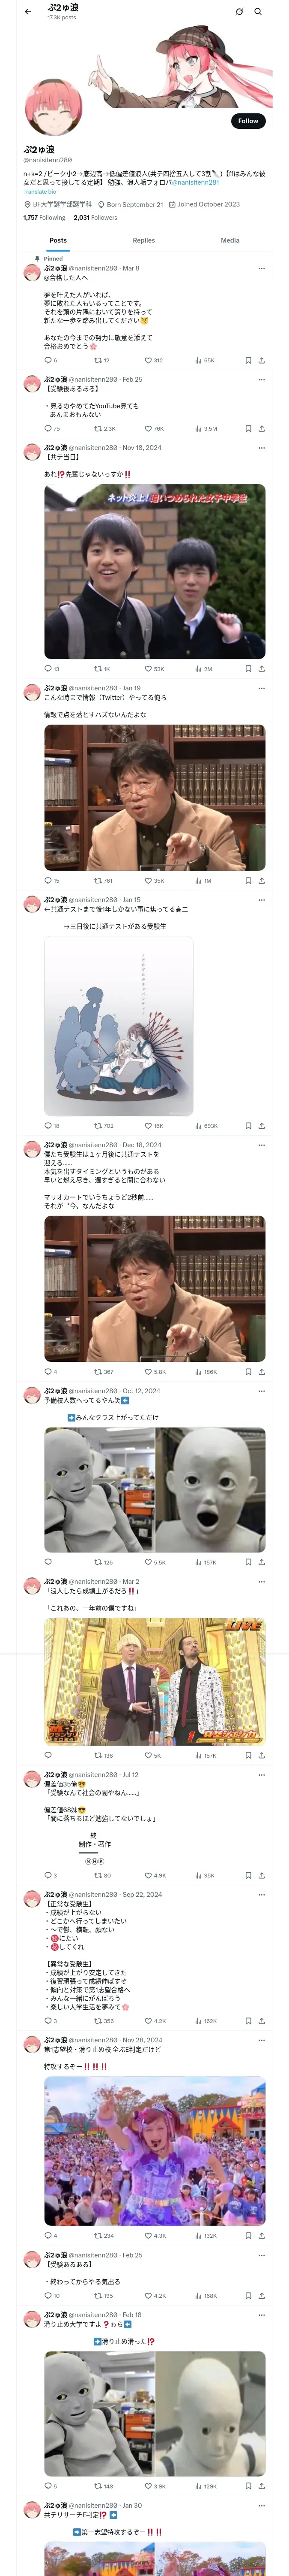The image size is (289, 2576).
Task: Open more menu on the Dec 18, 2024 post
Action: 261,1145
